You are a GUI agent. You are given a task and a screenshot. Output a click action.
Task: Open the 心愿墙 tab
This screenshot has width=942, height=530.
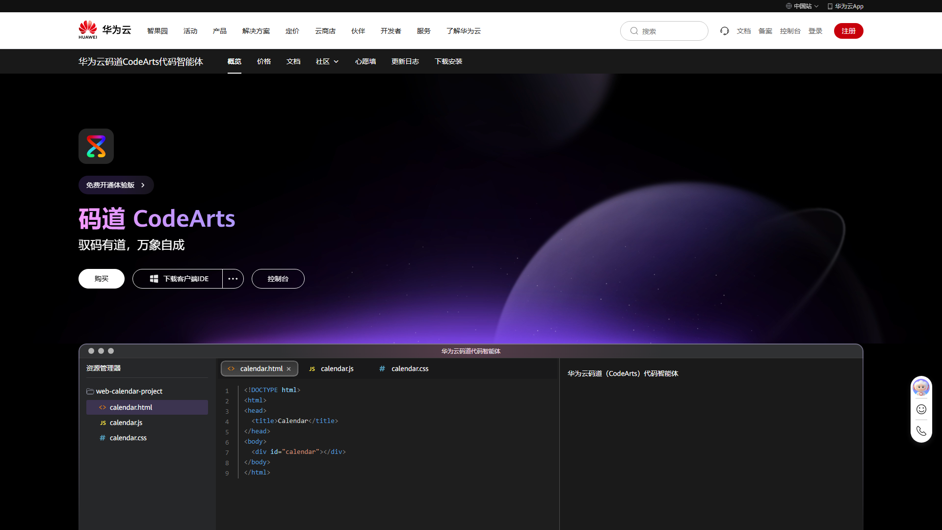pos(366,61)
